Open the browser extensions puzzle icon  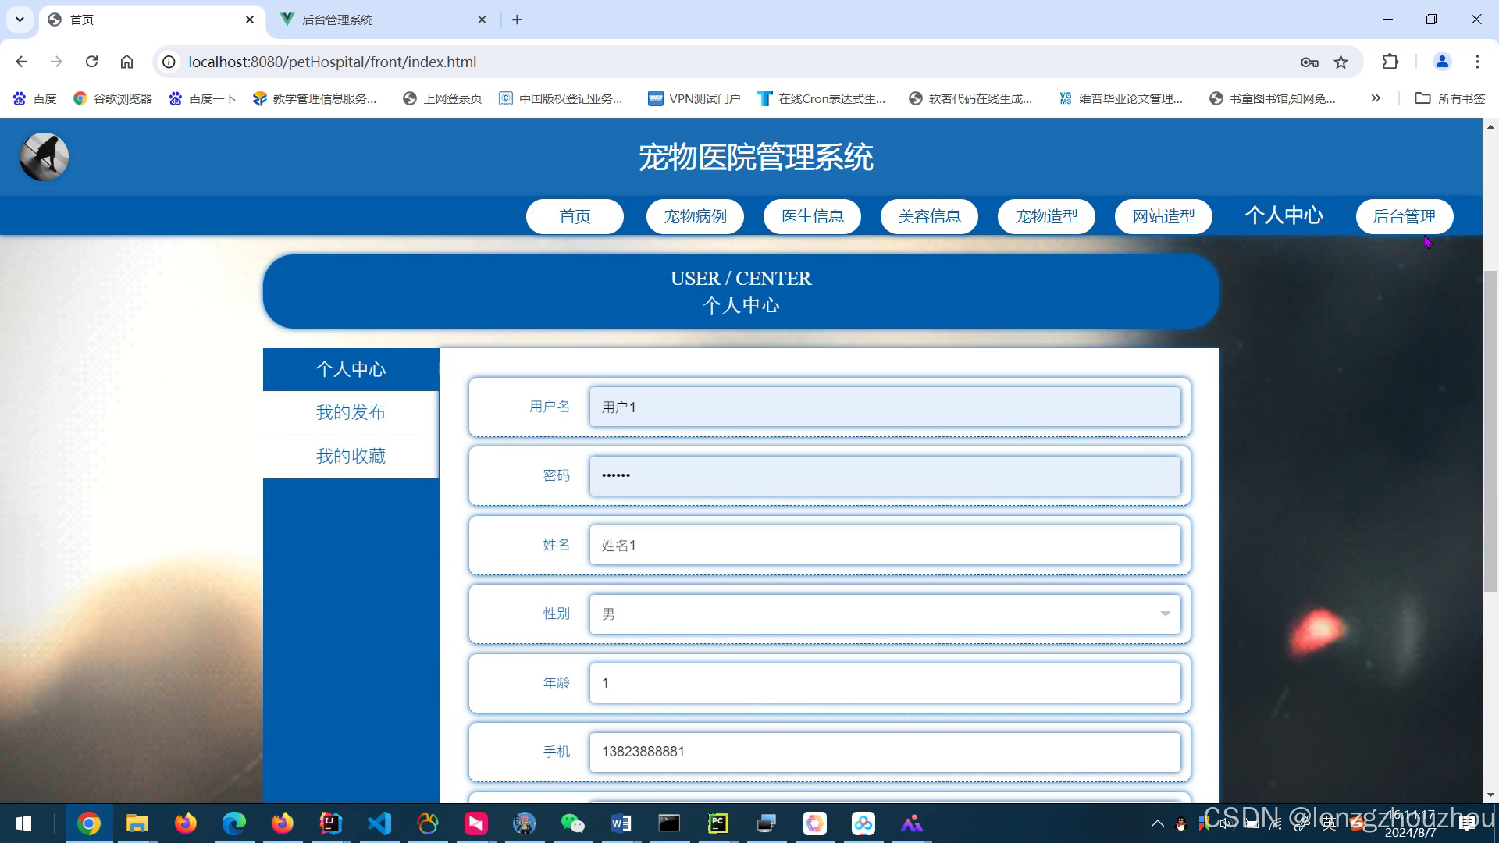[1390, 62]
